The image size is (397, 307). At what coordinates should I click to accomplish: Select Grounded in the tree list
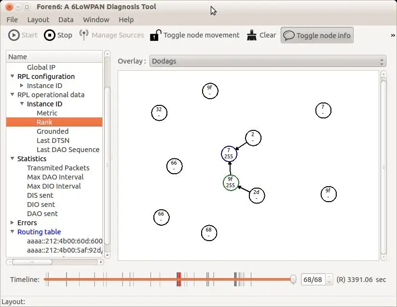(x=53, y=131)
